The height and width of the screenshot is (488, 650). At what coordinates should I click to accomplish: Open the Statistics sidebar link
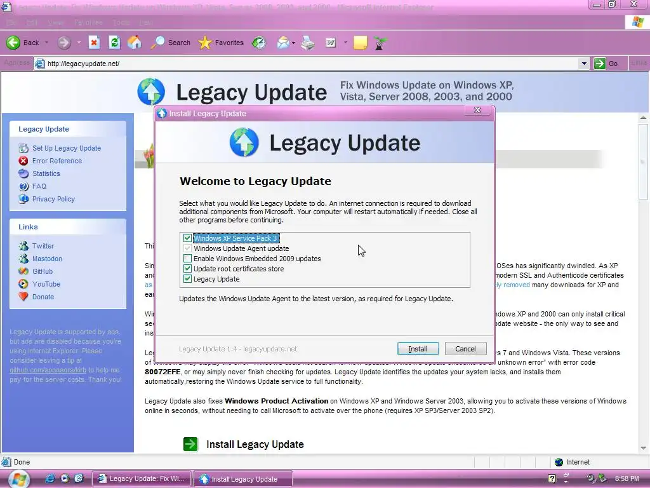tap(46, 173)
